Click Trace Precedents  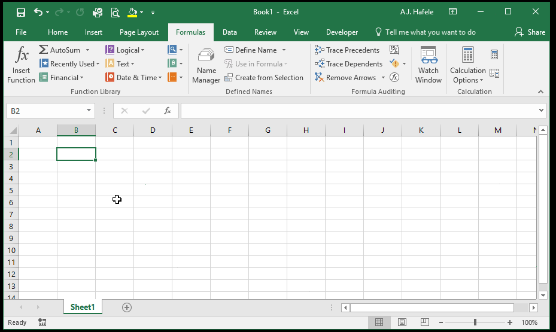point(347,50)
